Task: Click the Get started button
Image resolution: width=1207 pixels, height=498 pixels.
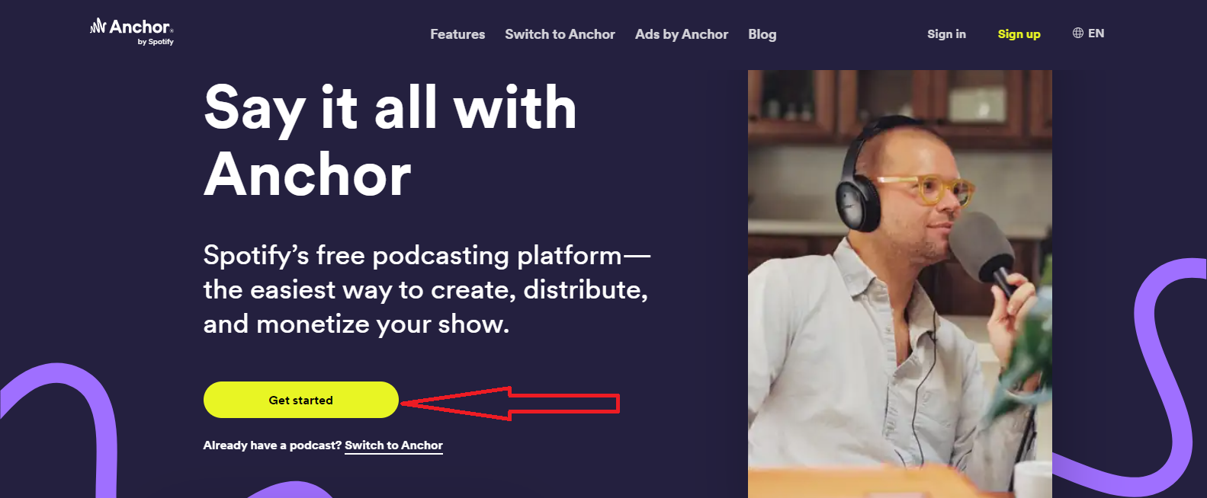Action: tap(301, 400)
